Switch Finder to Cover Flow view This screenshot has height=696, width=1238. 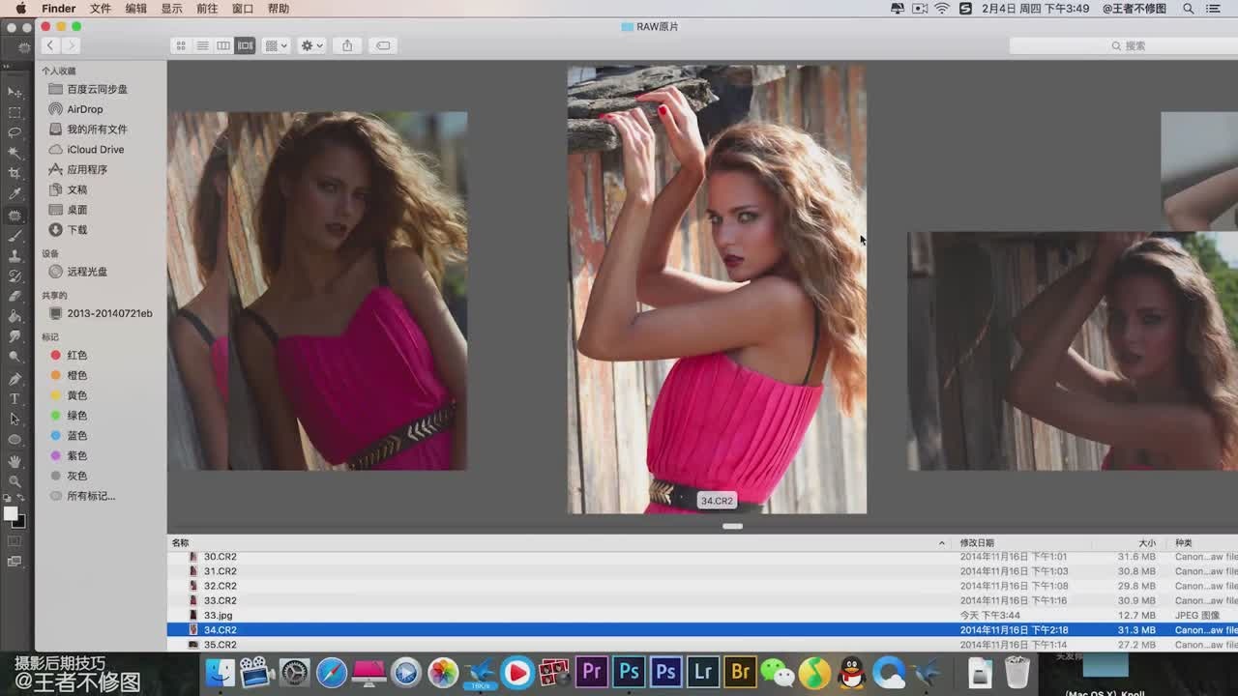pyautogui.click(x=245, y=45)
